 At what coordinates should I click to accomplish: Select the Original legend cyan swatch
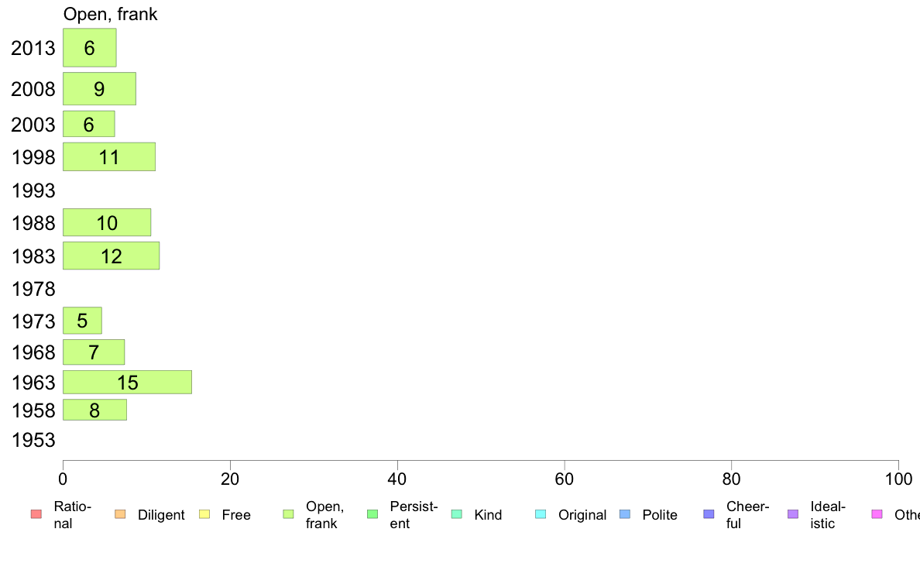point(541,514)
